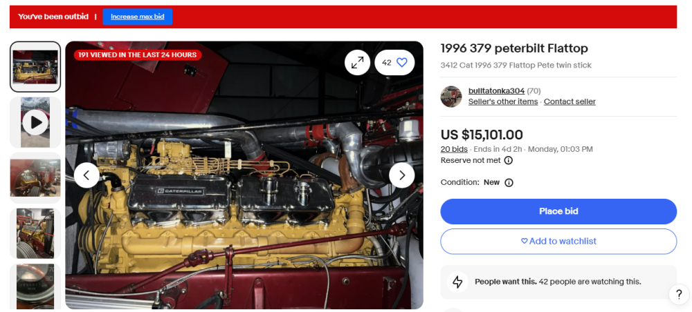Click the Place bid button

[x=558, y=211]
